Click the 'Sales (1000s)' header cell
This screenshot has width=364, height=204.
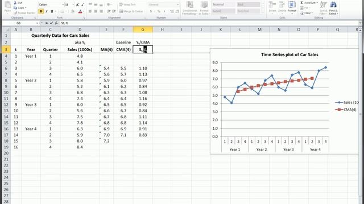click(x=80, y=49)
